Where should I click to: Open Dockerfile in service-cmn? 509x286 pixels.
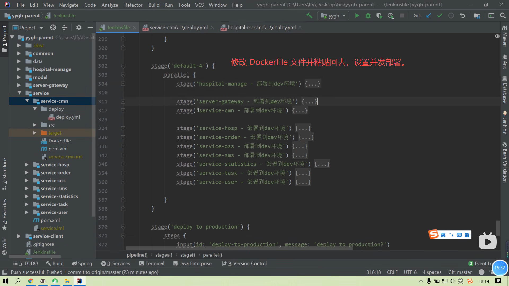(59, 141)
